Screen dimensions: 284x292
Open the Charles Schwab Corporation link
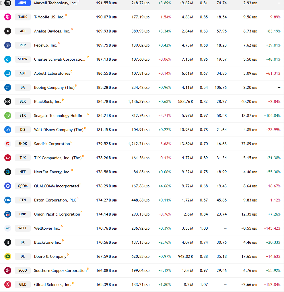(x=60, y=59)
